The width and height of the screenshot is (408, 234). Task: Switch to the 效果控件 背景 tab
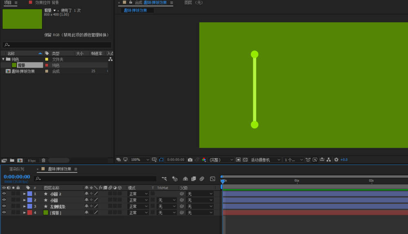pos(47,2)
